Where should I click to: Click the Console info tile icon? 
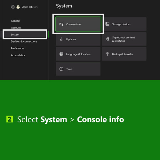(61, 24)
